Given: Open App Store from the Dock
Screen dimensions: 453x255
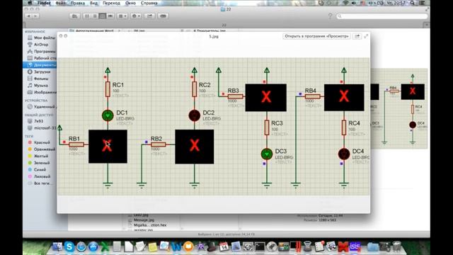Looking at the screenshot, I should (x=93, y=246).
